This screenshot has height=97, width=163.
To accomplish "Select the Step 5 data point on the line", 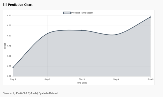I will [150, 17].
